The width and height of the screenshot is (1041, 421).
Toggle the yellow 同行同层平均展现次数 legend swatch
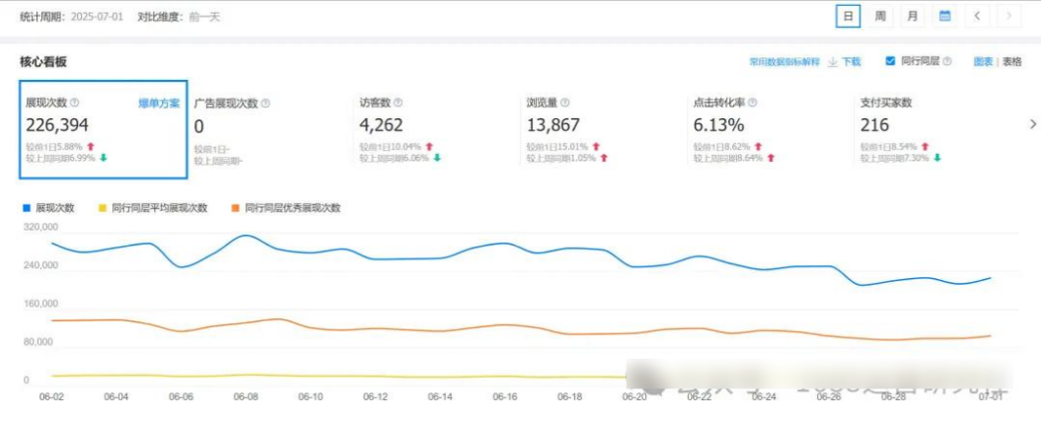102,208
